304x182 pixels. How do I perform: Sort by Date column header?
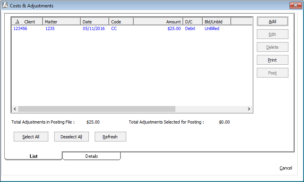click(94, 22)
